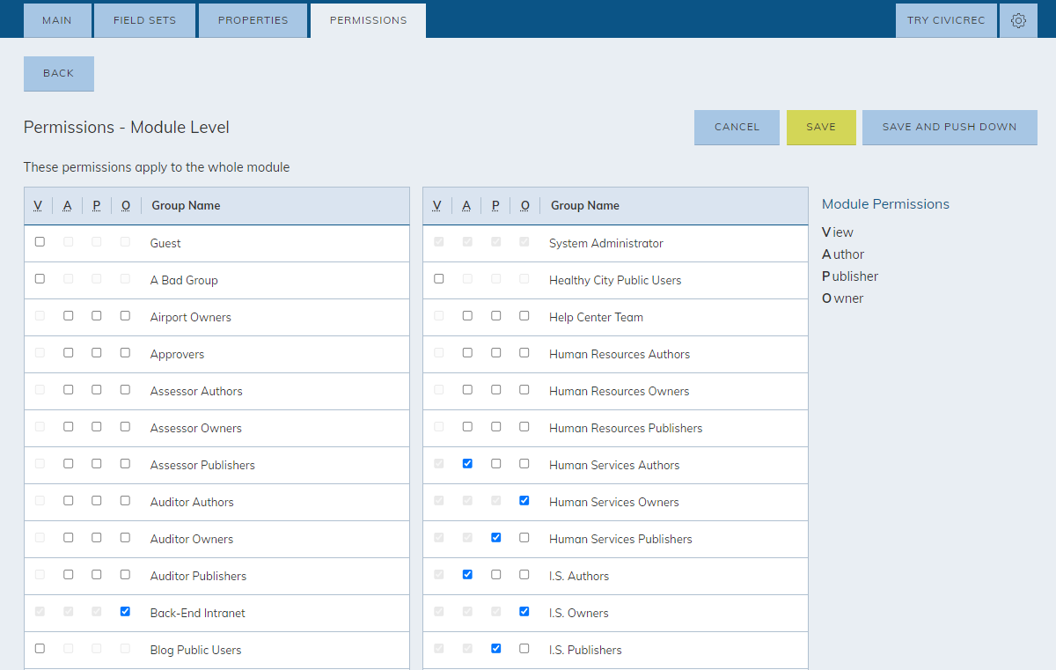Check Owner for Approvers group

coord(125,353)
